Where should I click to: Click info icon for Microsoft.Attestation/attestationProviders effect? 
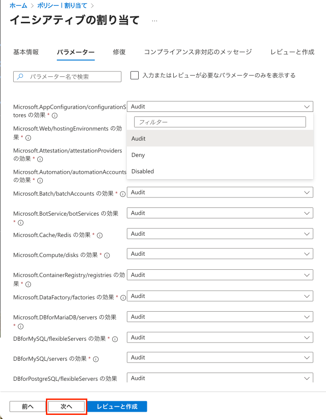click(40, 159)
